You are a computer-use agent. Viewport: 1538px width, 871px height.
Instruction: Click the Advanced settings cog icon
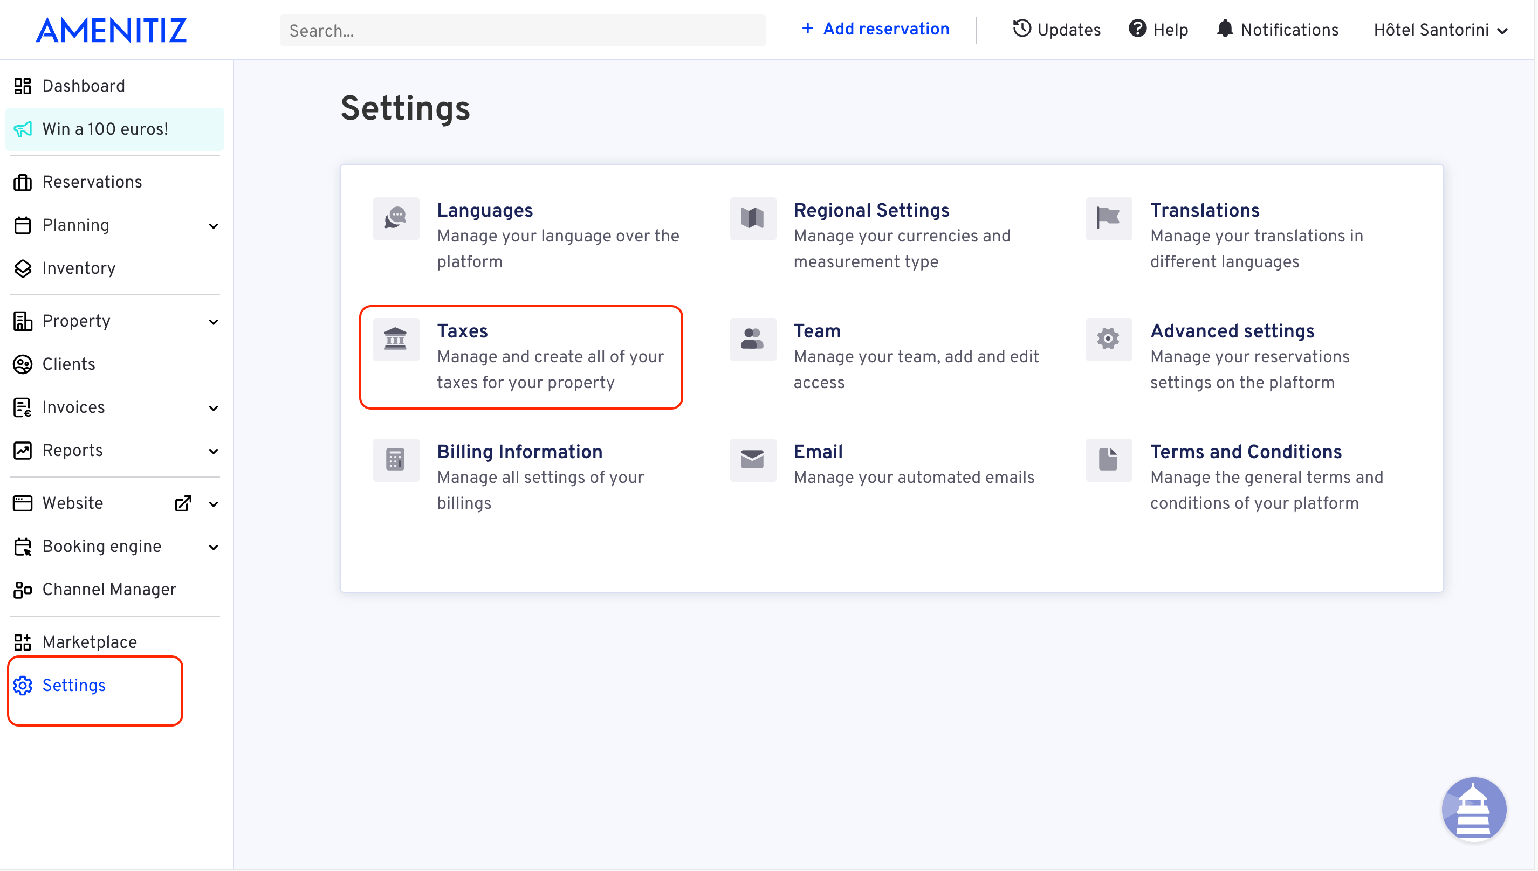pyautogui.click(x=1108, y=339)
